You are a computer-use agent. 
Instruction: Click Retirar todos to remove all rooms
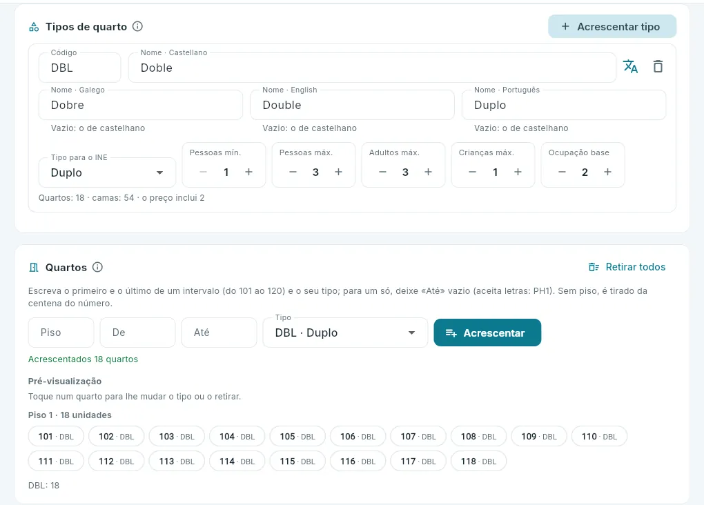[x=627, y=267]
